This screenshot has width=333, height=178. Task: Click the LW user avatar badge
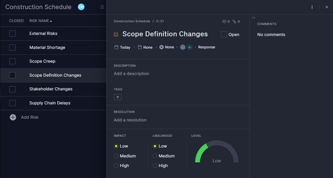point(81,7)
